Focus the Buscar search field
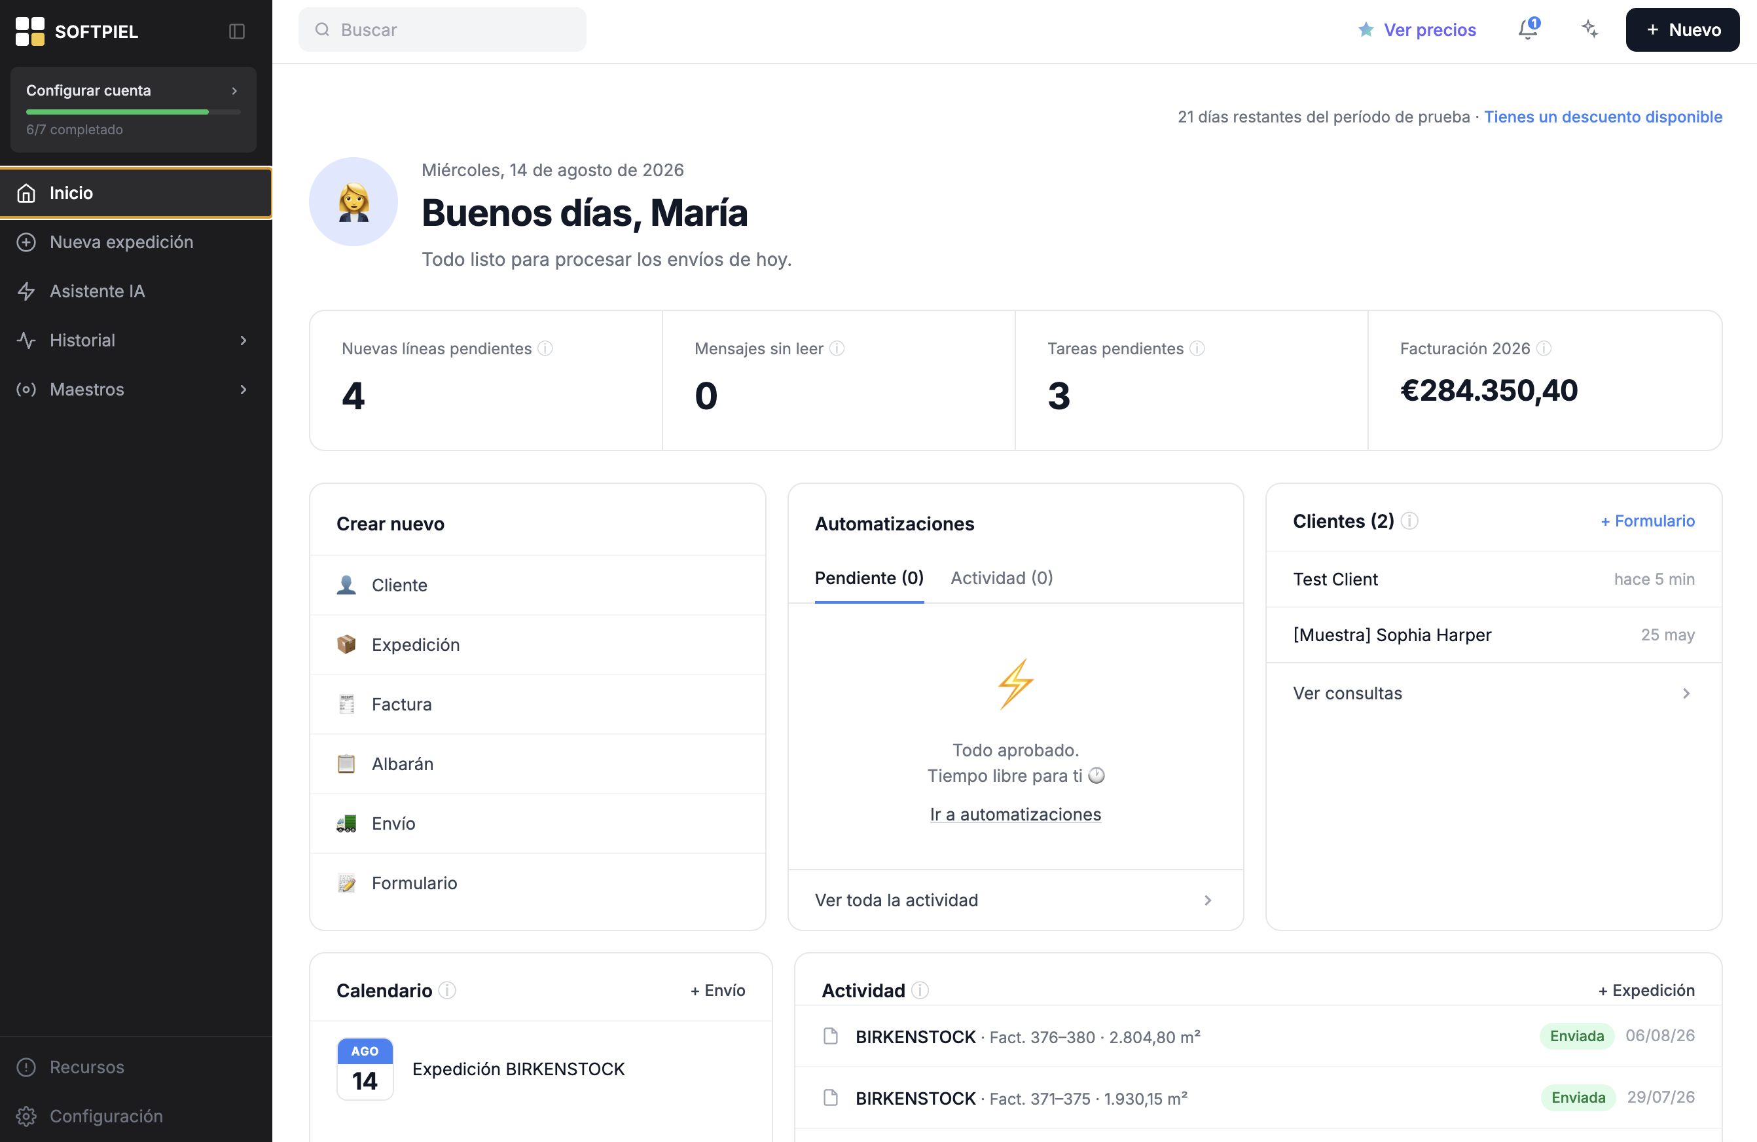1757x1142 pixels. tap(443, 29)
